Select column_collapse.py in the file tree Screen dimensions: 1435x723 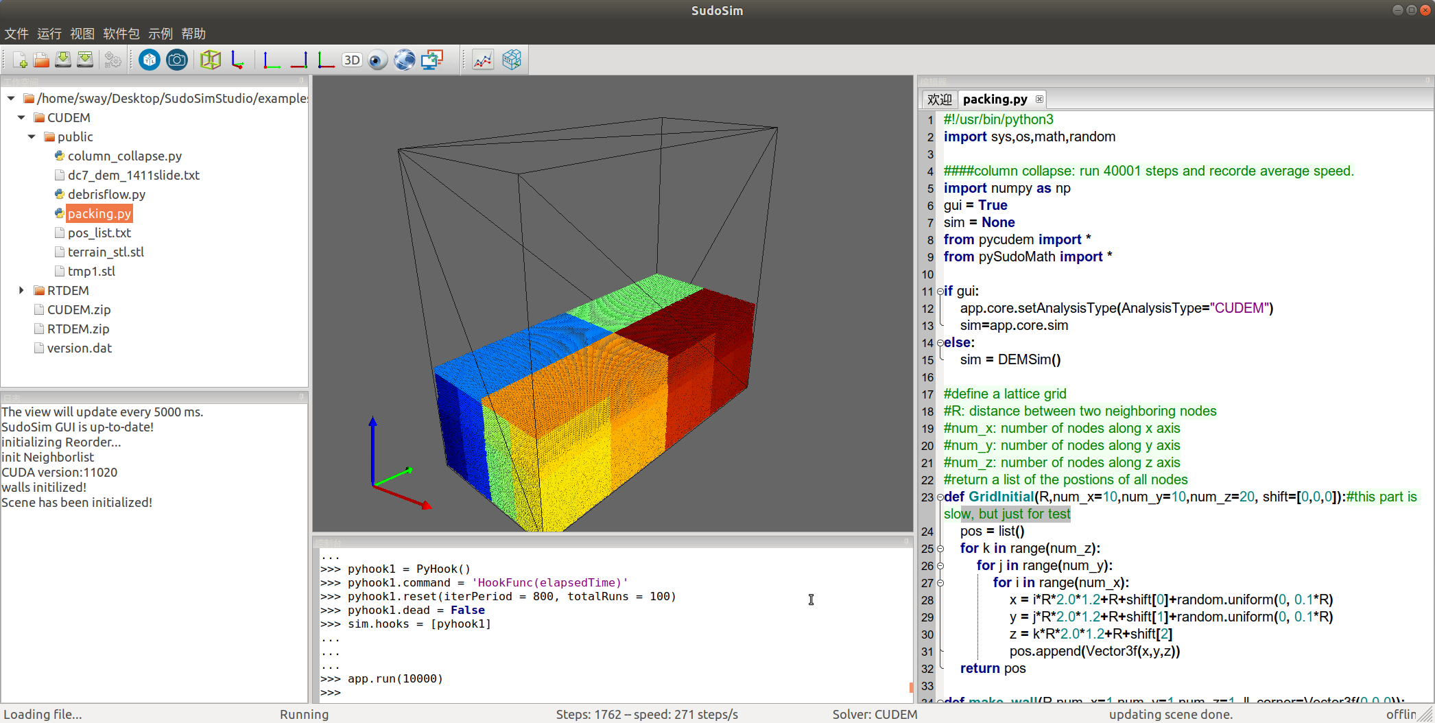click(x=124, y=156)
